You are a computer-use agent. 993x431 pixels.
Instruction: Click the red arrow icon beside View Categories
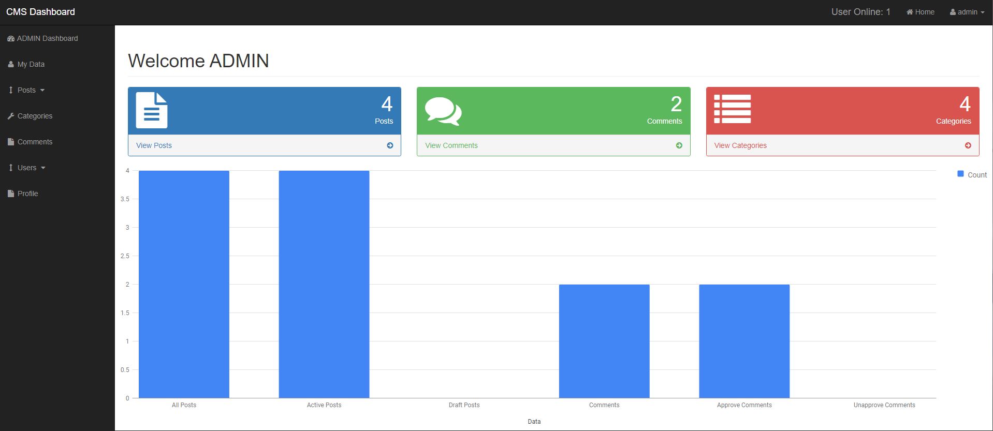tap(968, 145)
